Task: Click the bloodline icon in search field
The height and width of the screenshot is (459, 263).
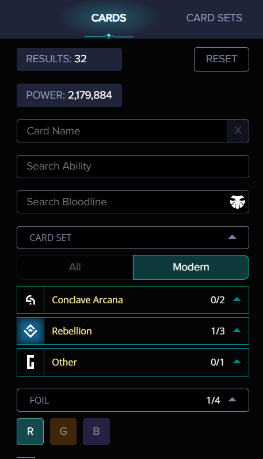Action: (x=237, y=202)
